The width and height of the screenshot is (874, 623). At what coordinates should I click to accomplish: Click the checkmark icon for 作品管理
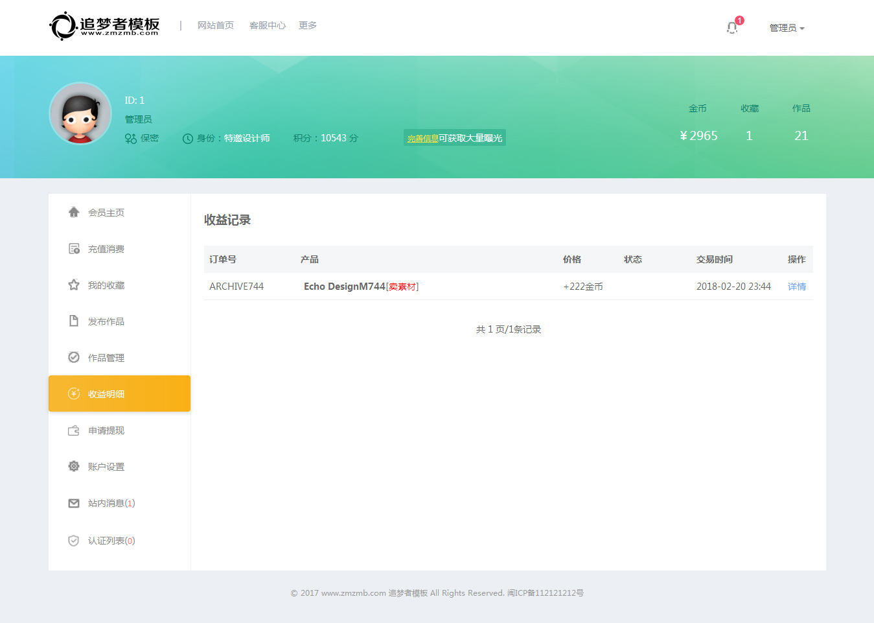pos(74,357)
